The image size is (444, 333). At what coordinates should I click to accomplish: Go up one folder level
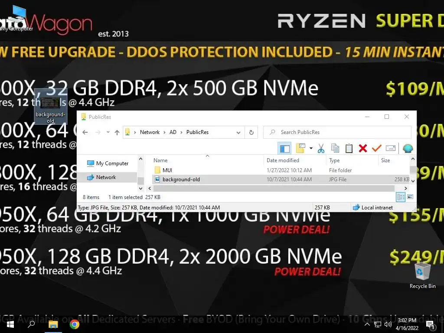pos(117,132)
